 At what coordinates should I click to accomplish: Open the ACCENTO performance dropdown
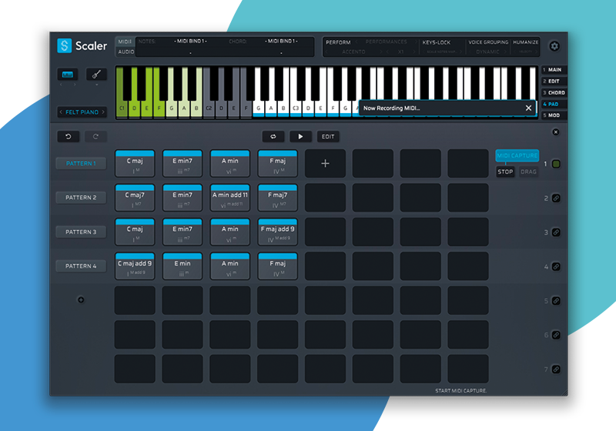pos(353,52)
